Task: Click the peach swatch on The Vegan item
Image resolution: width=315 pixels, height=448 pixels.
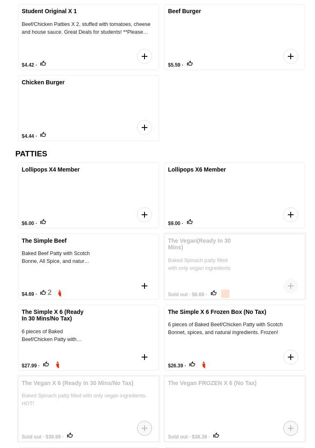Action: (x=225, y=294)
